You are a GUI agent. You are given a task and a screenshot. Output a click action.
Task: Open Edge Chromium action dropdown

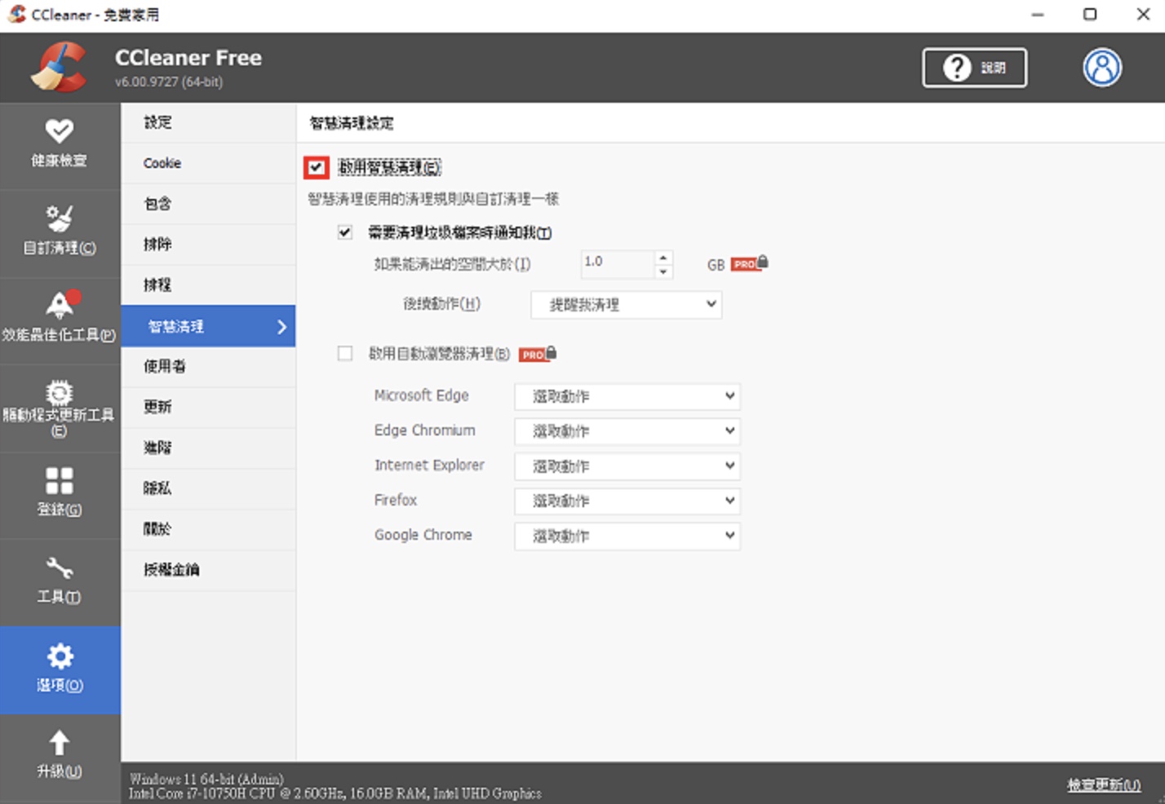(627, 431)
